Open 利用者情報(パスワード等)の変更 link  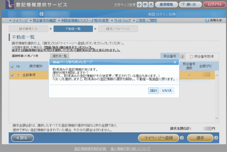pos(85,20)
